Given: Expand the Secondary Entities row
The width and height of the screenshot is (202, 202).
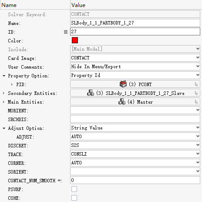Looking at the screenshot, I should [3, 93].
